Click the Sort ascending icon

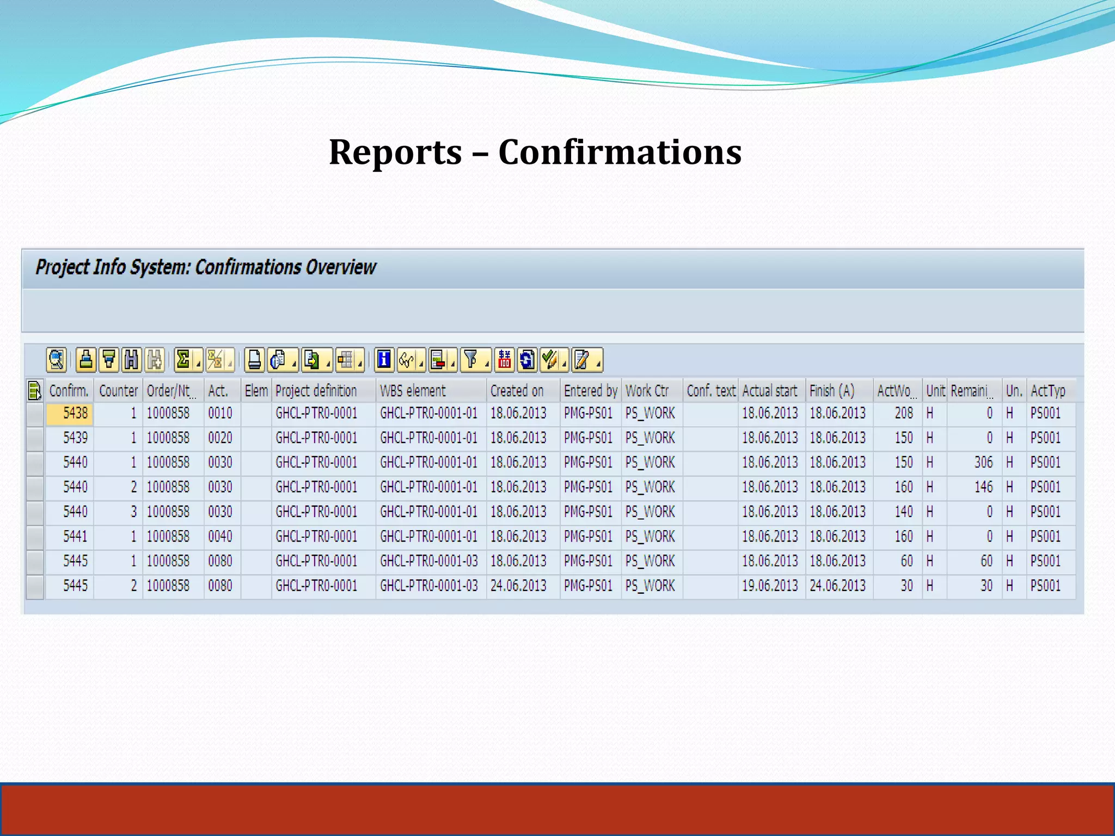pyautogui.click(x=86, y=360)
